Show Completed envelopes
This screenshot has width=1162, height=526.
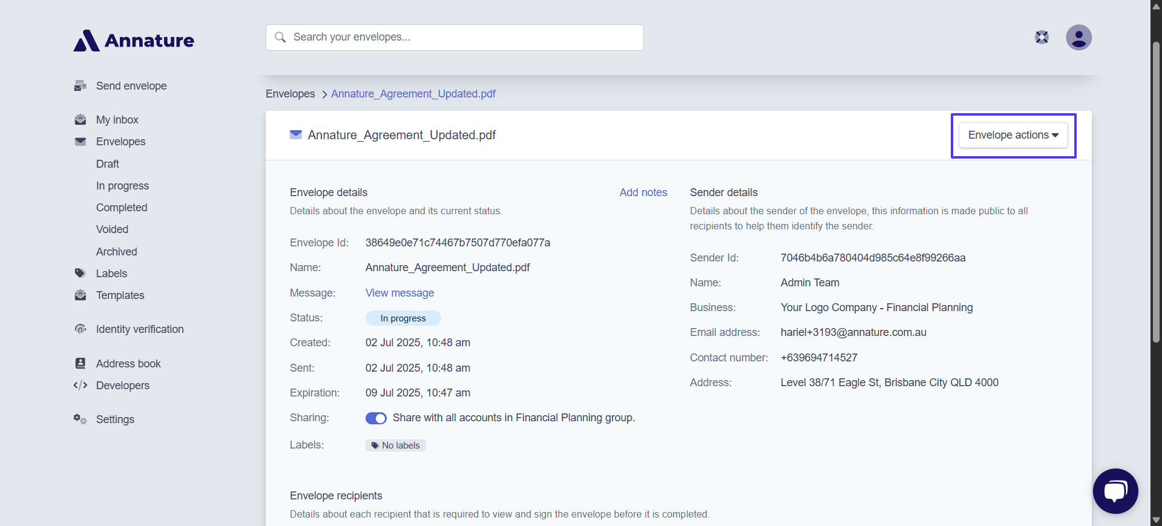pos(122,208)
